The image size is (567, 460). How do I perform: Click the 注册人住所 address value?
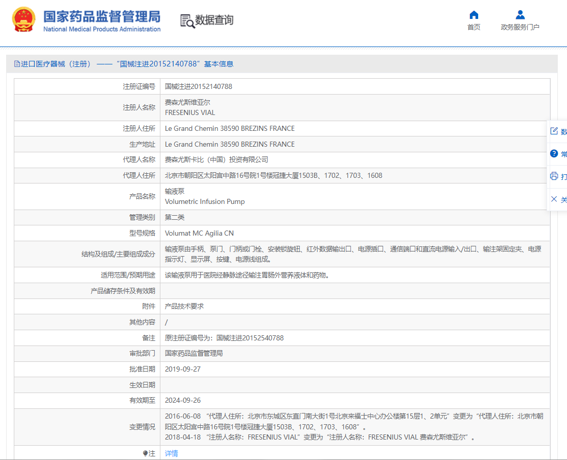tap(230, 128)
